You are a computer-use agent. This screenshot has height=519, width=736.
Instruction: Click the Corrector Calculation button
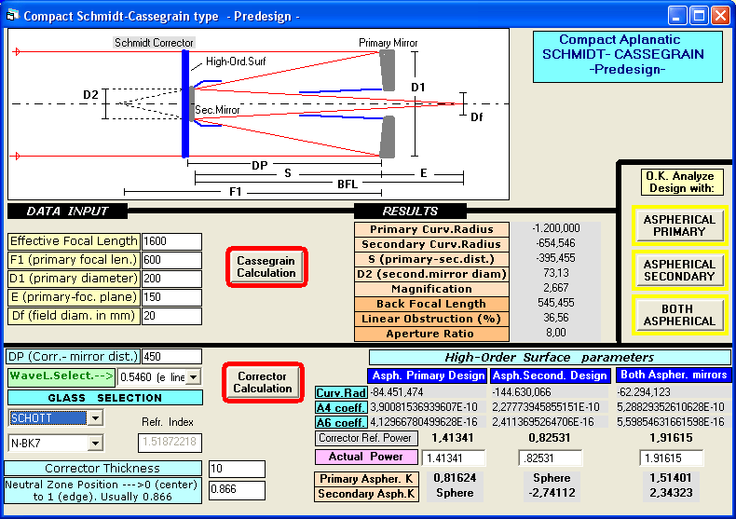coord(263,382)
